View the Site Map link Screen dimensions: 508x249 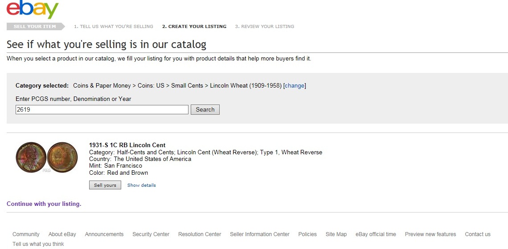[336, 234]
